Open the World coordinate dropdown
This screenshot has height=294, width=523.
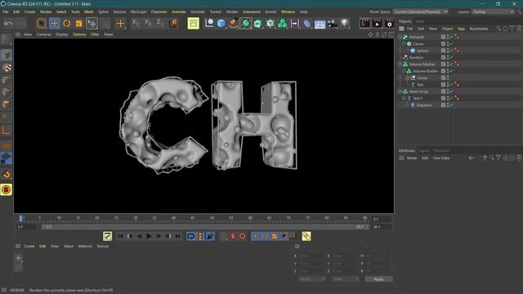311,279
